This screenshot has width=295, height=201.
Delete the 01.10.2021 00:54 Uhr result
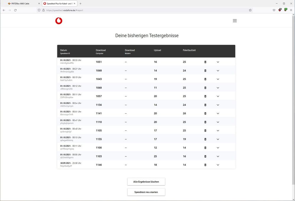coord(205,105)
